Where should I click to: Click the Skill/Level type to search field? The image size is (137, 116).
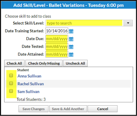tap(84, 23)
